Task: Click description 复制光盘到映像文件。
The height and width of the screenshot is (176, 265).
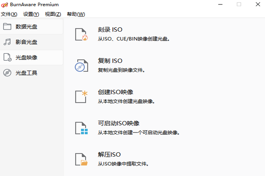Action: [121, 70]
